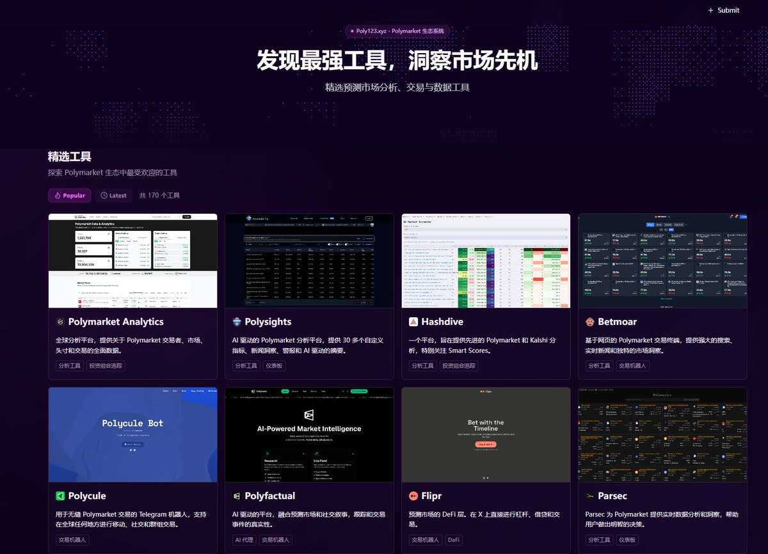
Task: Click the Polycule Telegram bot description
Action: 131,519
